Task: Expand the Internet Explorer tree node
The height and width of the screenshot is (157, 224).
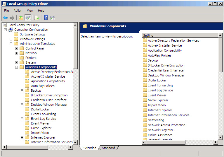Action: click(x=22, y=137)
